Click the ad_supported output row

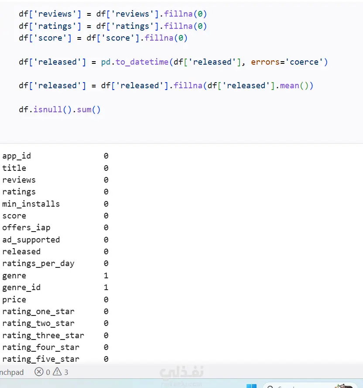[x=55, y=240]
